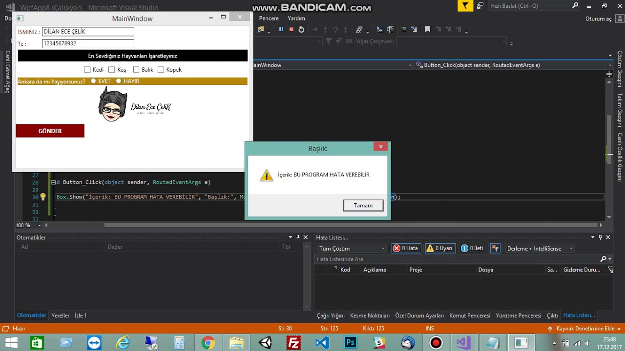
Task: Toggle the 0 Hata errors filter
Action: (406, 249)
